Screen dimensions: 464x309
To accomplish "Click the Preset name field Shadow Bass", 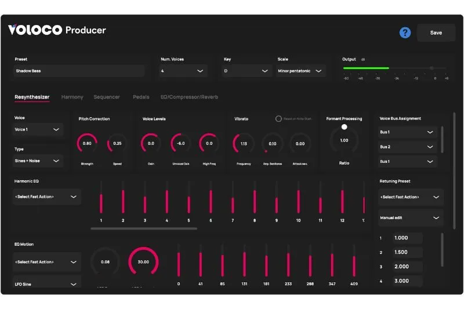I will [x=79, y=71].
